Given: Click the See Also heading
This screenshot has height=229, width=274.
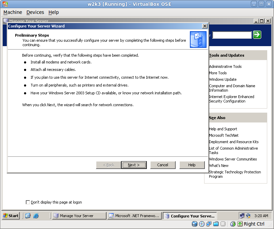Looking at the screenshot, I should (217, 118).
